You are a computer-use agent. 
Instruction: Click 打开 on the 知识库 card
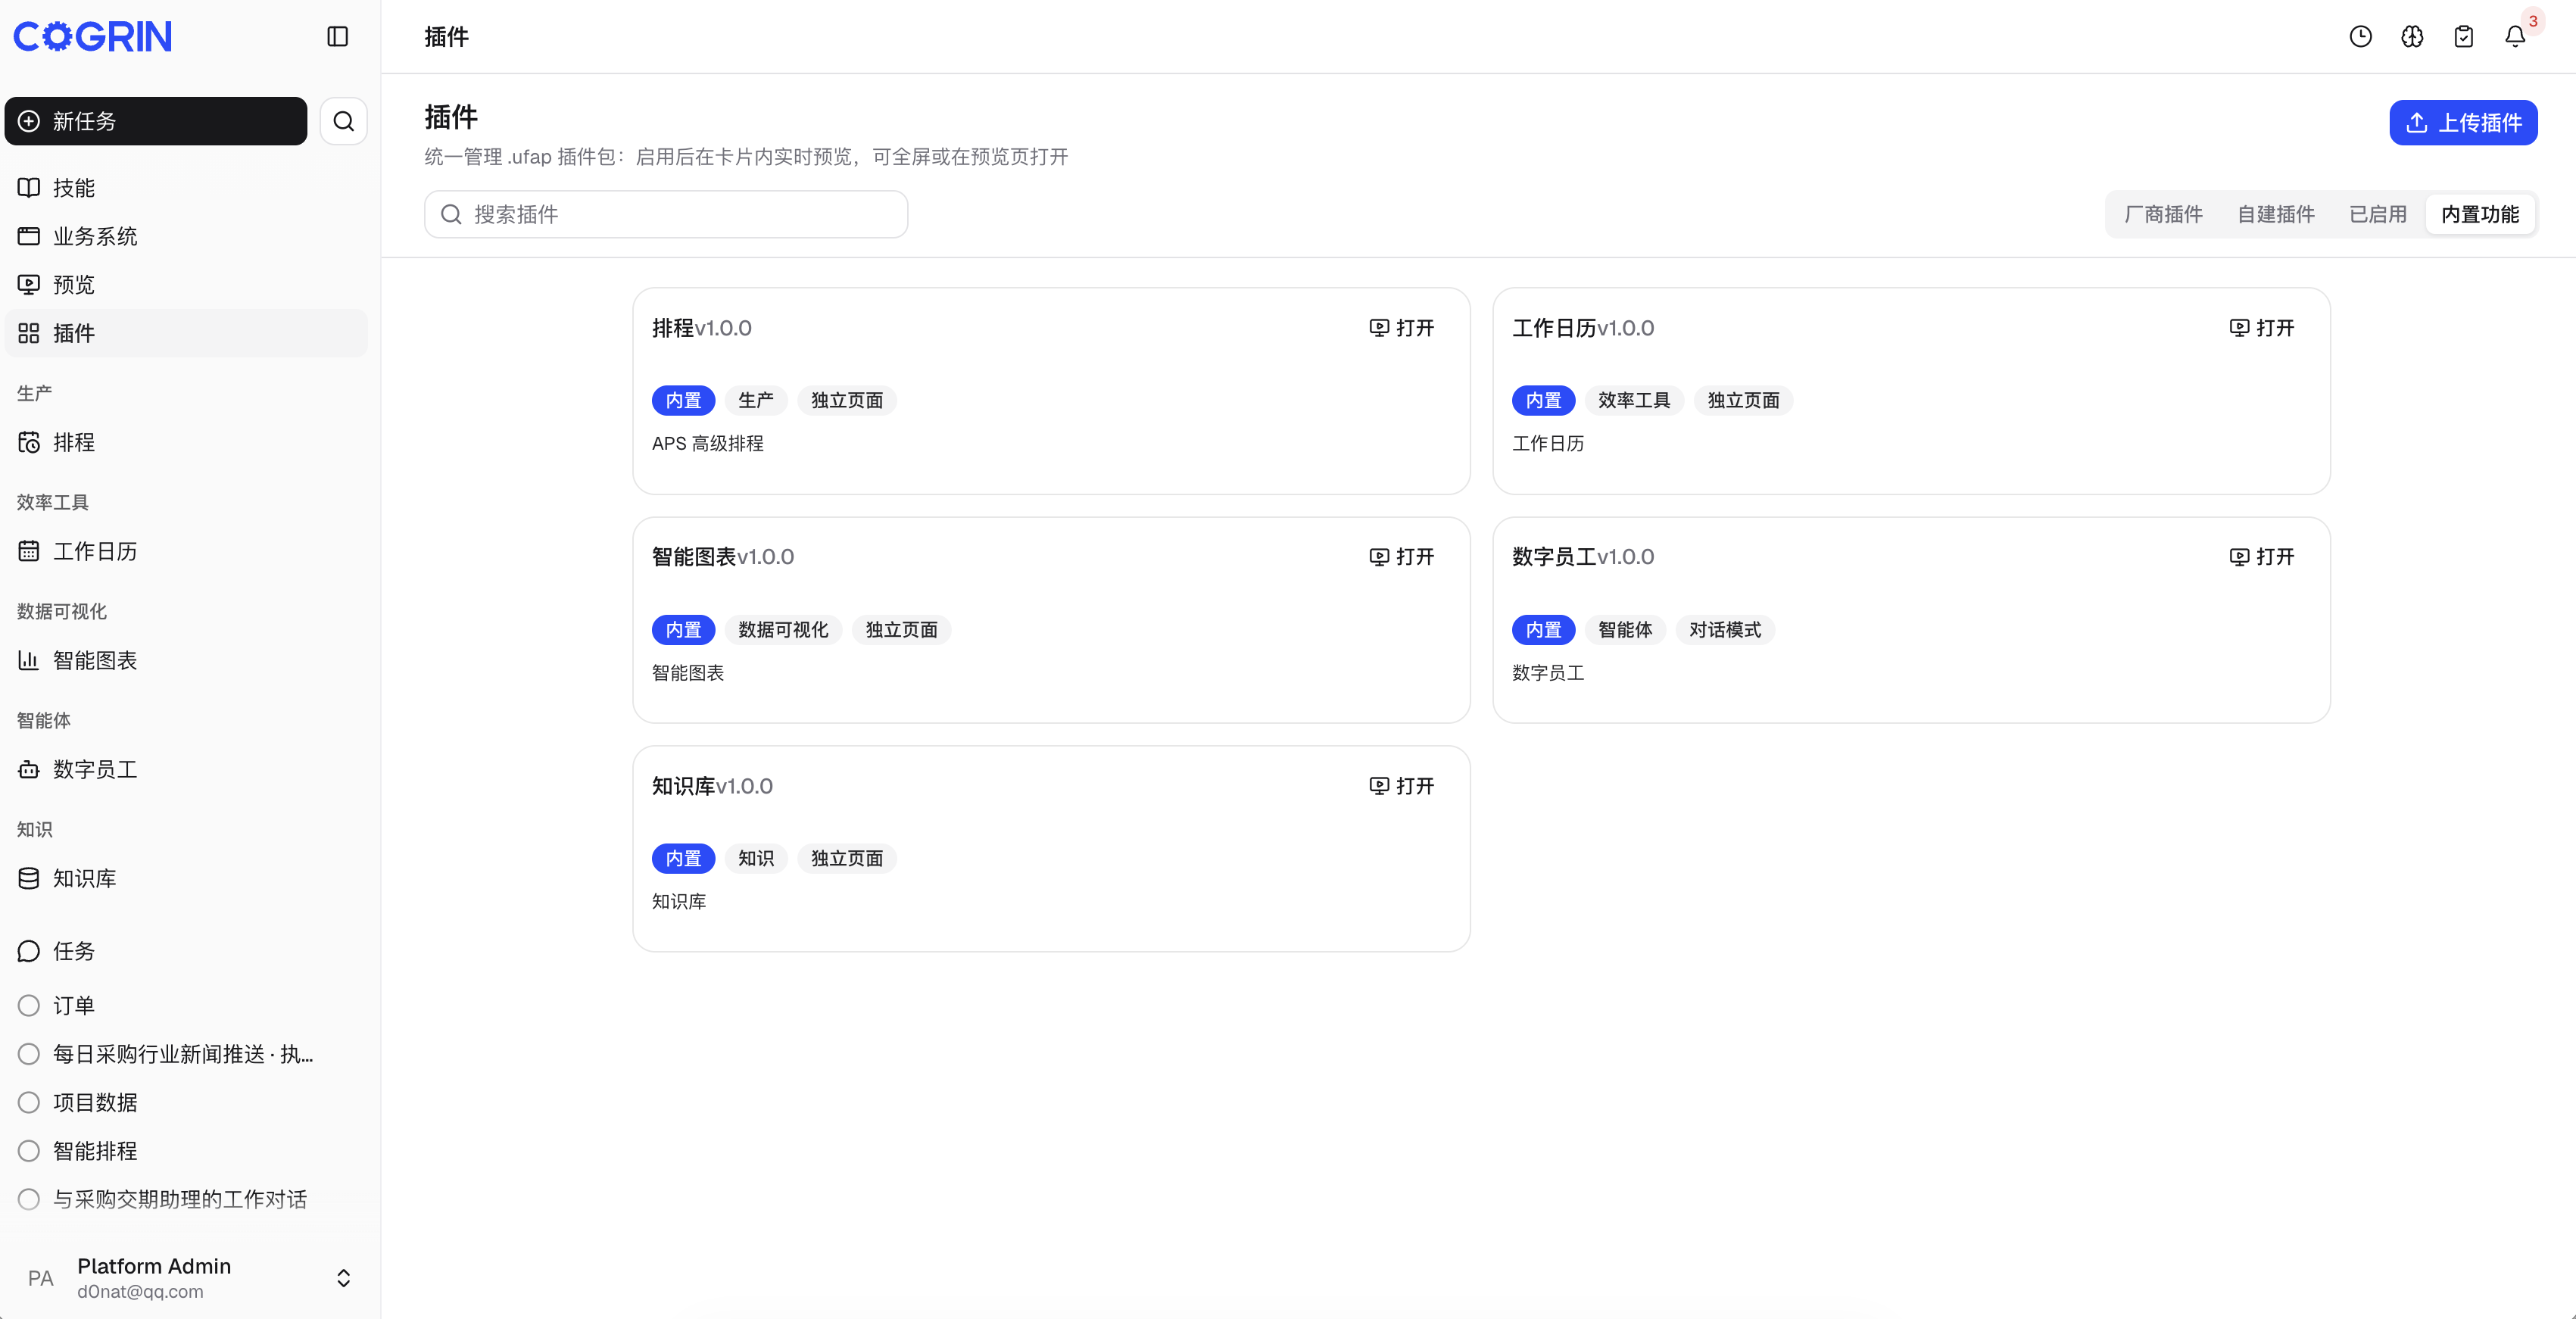[1402, 786]
